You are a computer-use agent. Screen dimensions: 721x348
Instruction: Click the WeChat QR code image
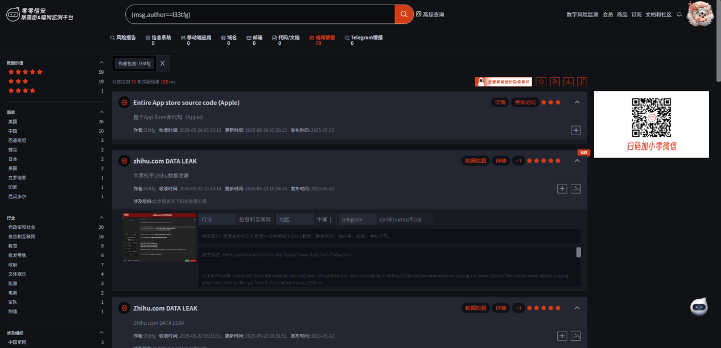click(x=652, y=118)
